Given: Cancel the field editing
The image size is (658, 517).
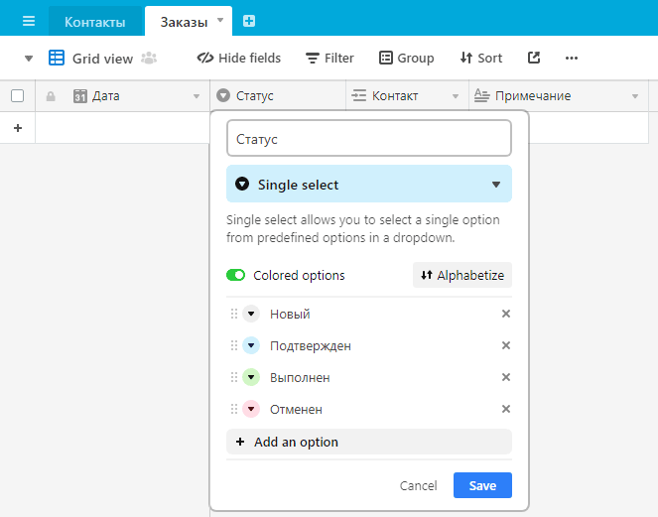Looking at the screenshot, I should point(418,485).
